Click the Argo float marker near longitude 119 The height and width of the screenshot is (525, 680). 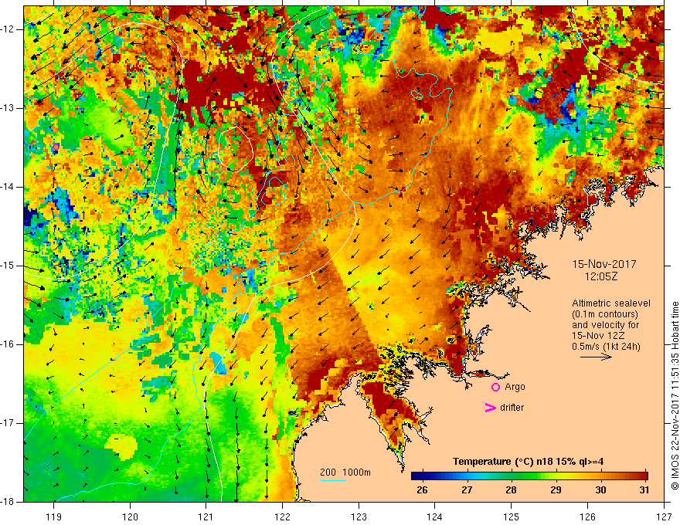point(56,147)
